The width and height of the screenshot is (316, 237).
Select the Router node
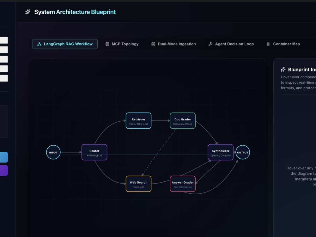pos(94,152)
